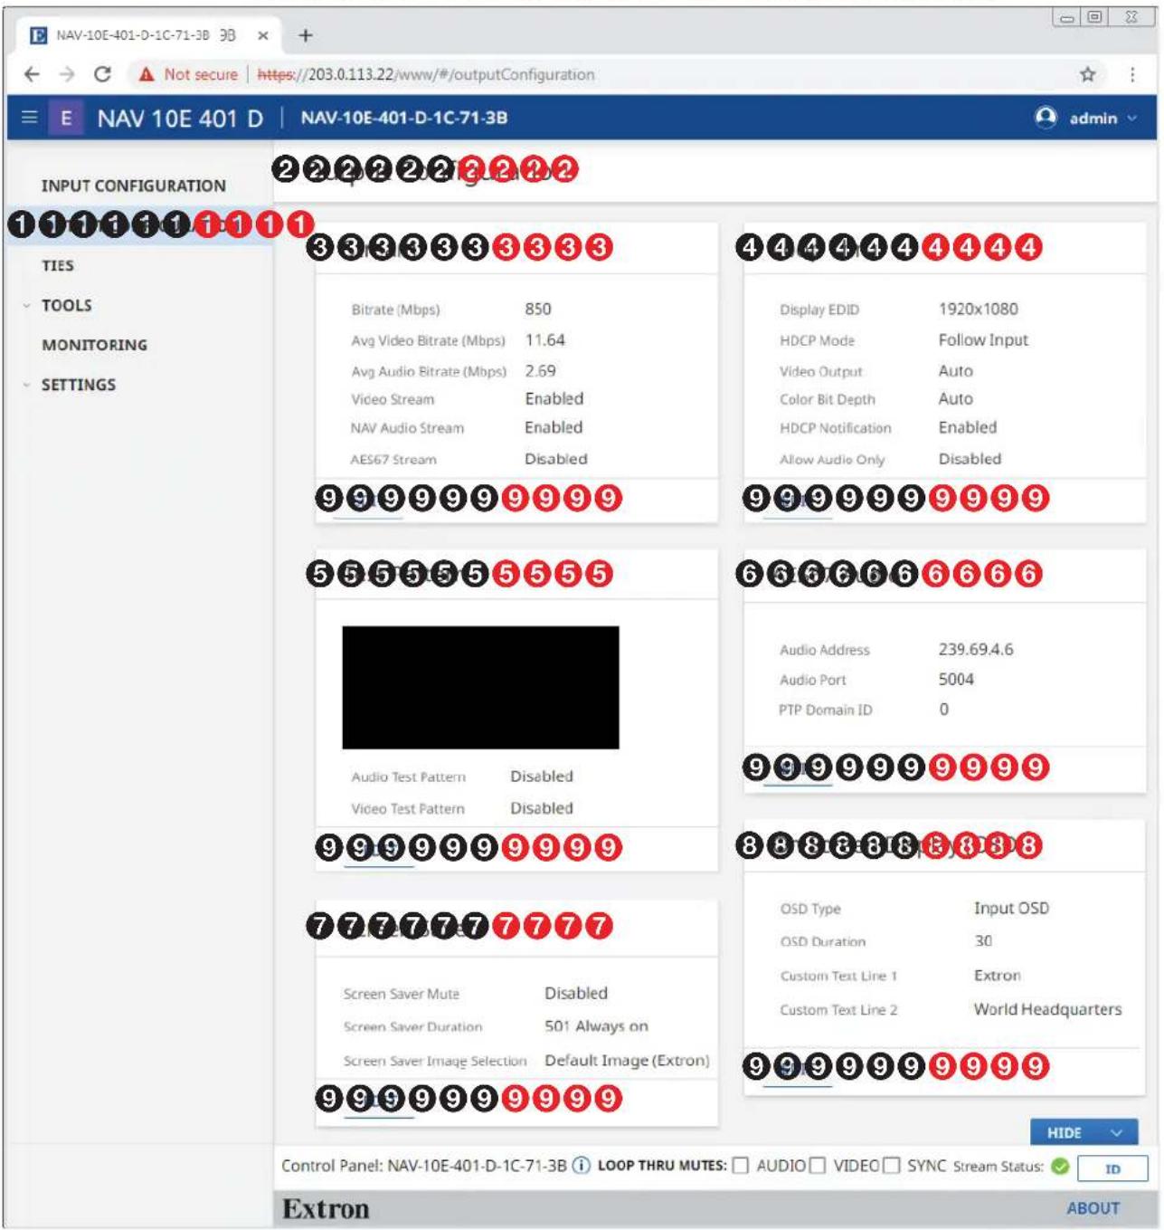This screenshot has width=1164, height=1230.
Task: Select Avg Audio Bitrate value 2.69
Action: (541, 371)
